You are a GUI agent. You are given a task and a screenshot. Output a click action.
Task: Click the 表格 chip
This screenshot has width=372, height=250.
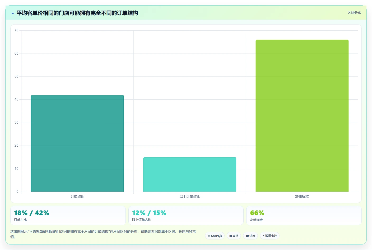tap(234, 236)
